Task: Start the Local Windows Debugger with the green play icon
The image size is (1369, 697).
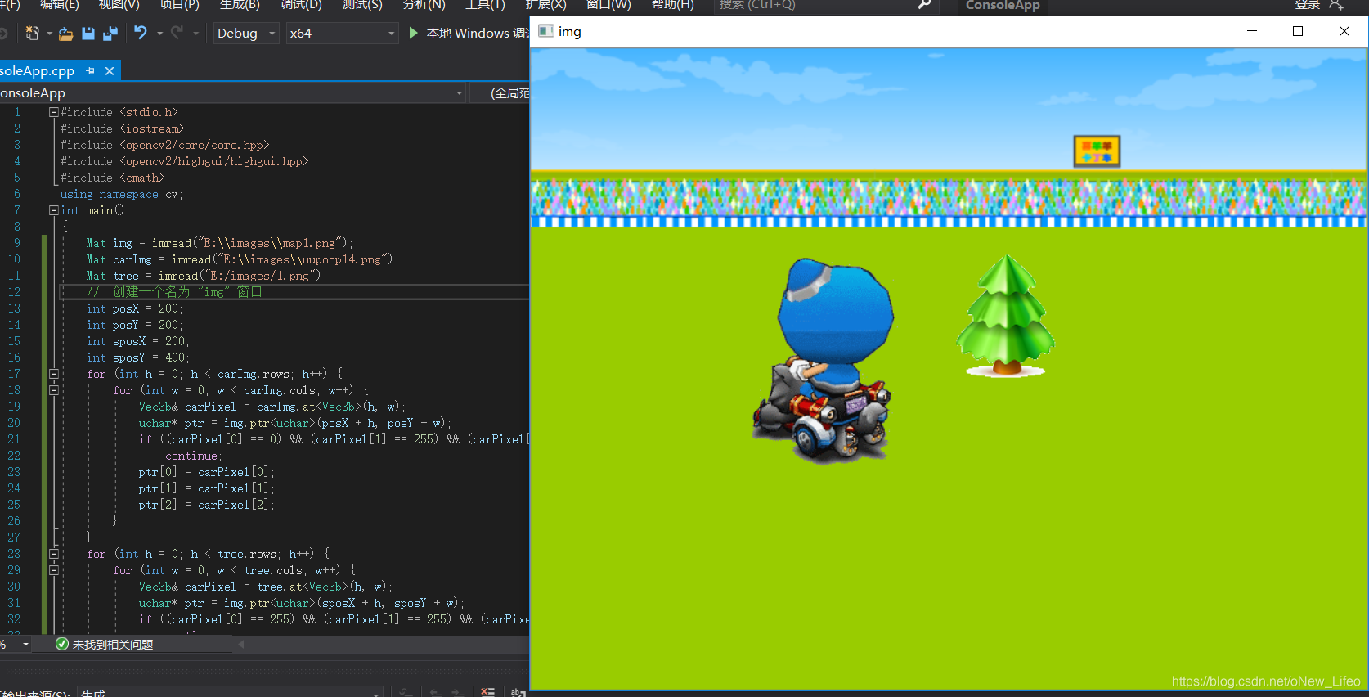Action: coord(413,33)
